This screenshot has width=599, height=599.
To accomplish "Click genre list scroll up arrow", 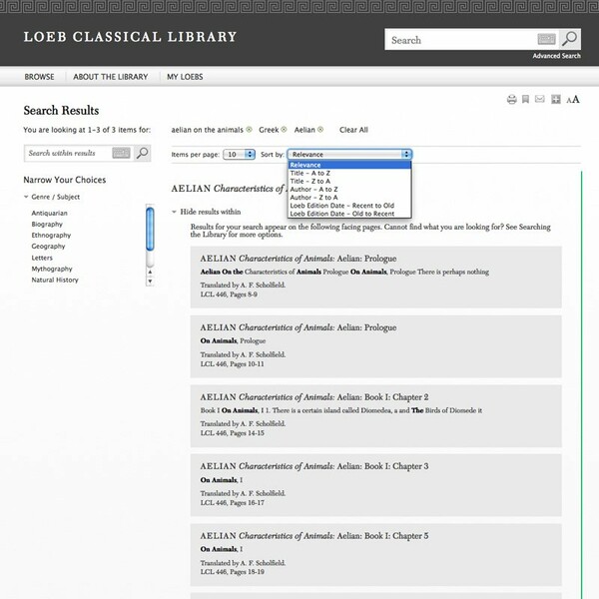I will (x=150, y=272).
